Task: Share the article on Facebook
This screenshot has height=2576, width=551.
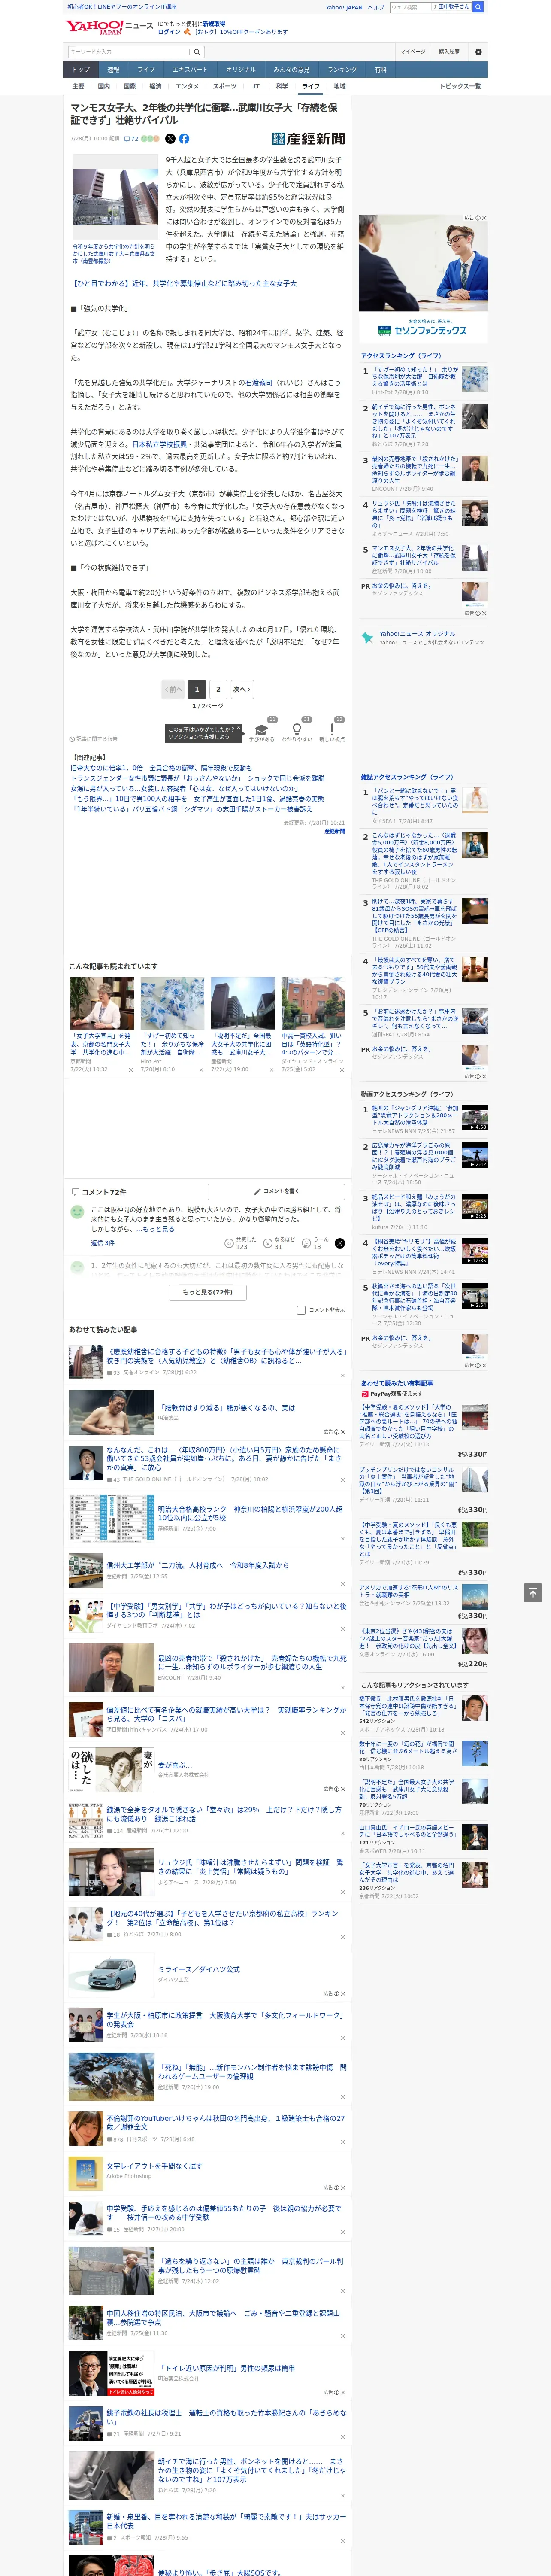Action: pyautogui.click(x=184, y=139)
